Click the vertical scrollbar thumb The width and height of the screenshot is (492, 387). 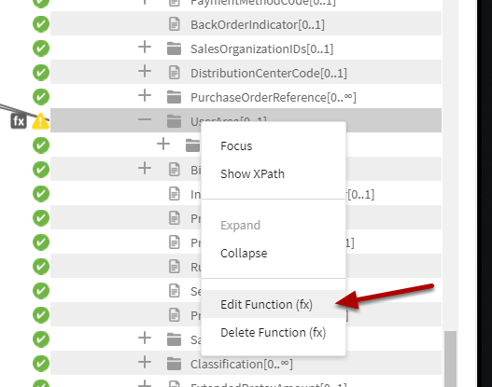point(450,359)
